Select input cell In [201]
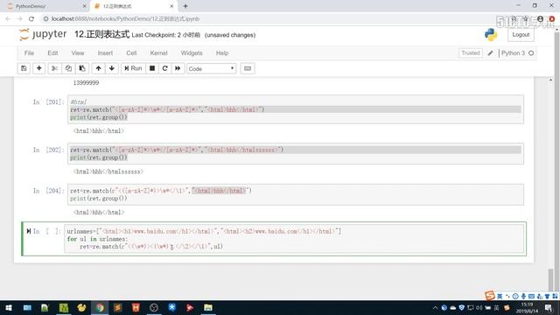Image resolution: width=560 pixels, height=315 pixels. click(296, 109)
